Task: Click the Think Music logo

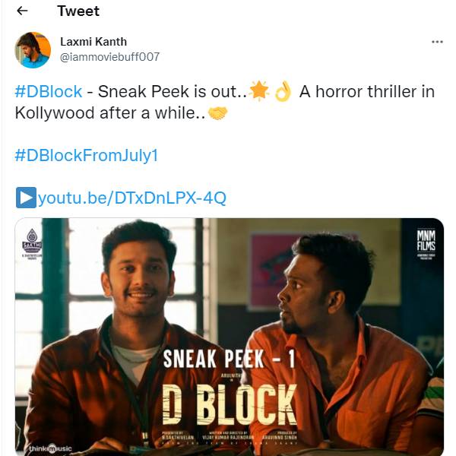Action: pyautogui.click(x=50, y=448)
